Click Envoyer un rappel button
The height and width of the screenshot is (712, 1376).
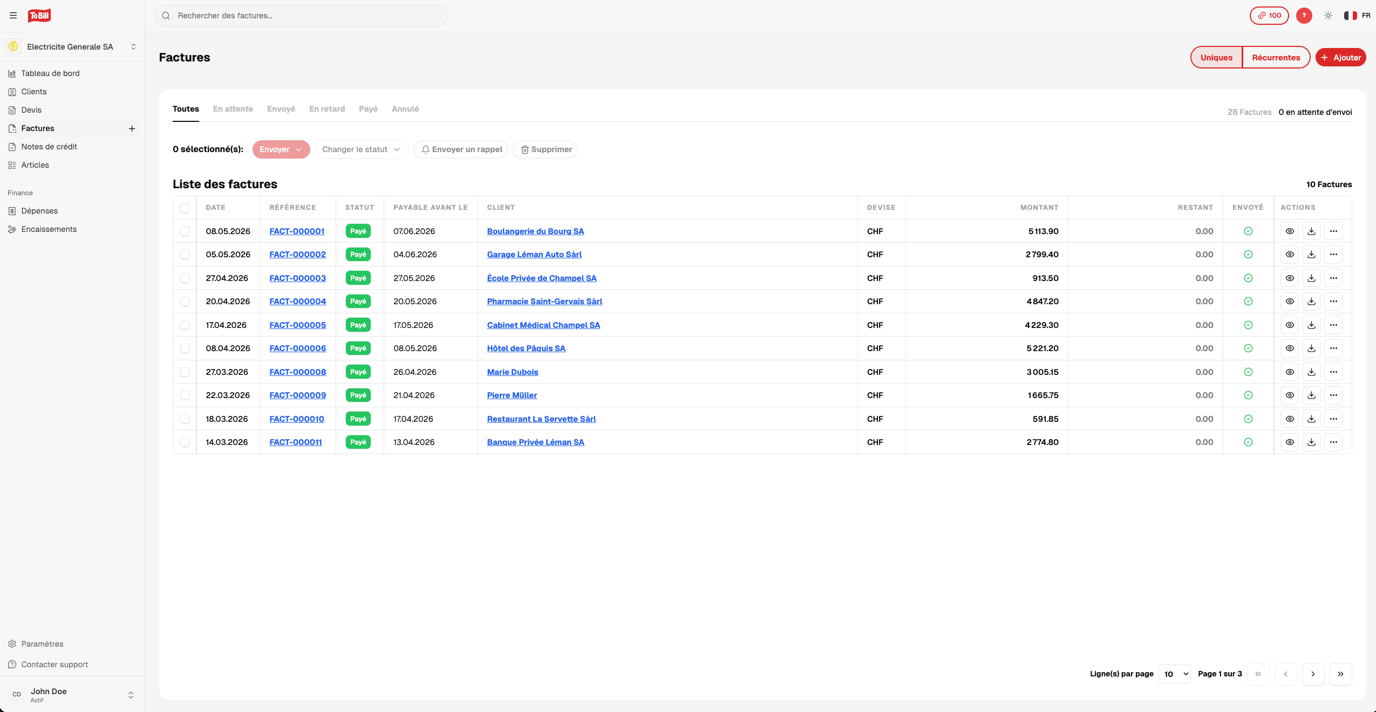point(461,149)
